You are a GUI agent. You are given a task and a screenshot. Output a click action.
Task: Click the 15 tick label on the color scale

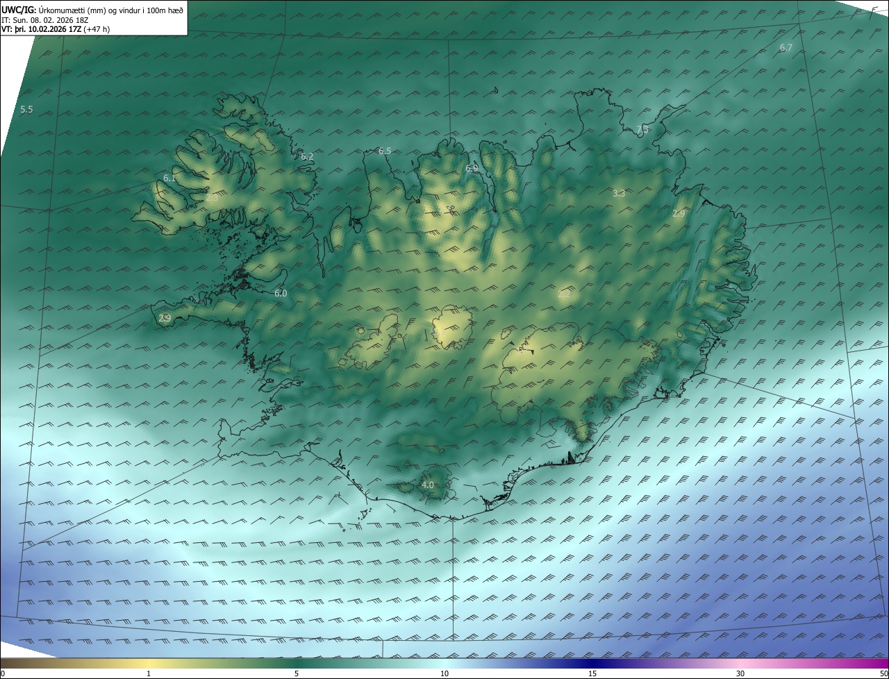click(592, 673)
